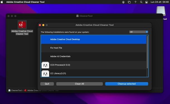
Task: Open the window mirroring icon in menu bar
Action: pyautogui.click(x=129, y=2)
